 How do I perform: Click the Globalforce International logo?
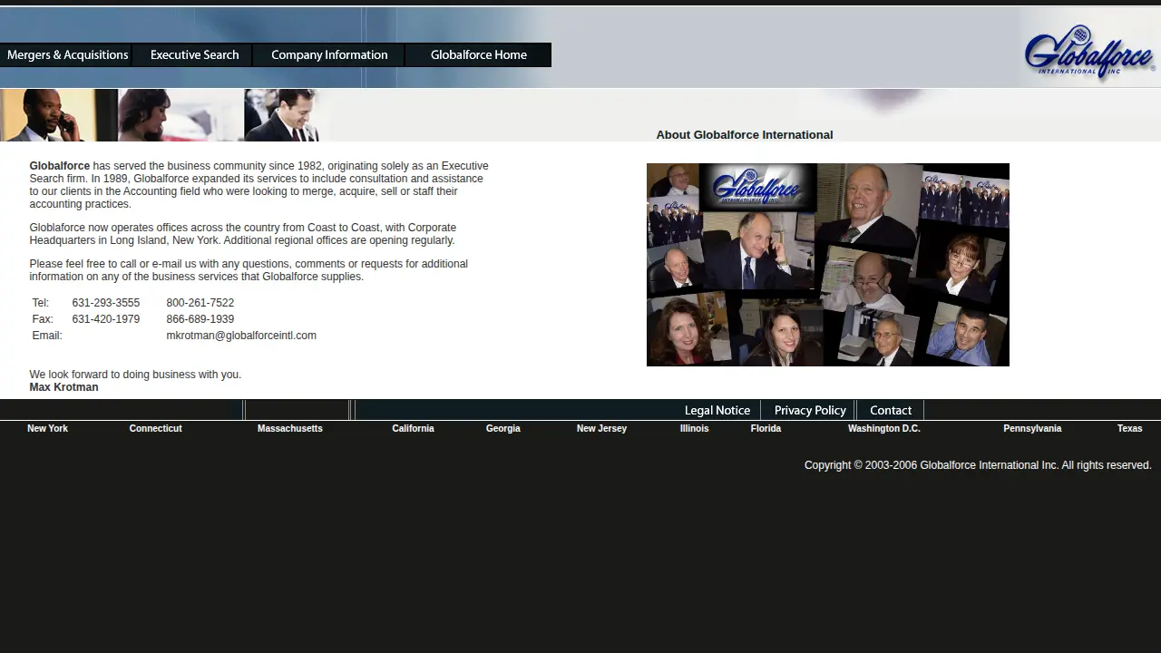tap(1088, 51)
